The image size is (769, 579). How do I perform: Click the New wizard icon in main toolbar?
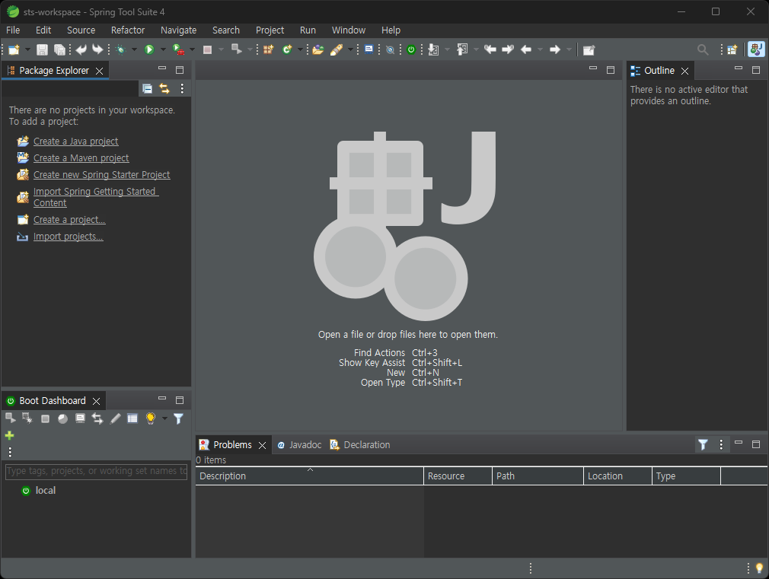(x=14, y=49)
